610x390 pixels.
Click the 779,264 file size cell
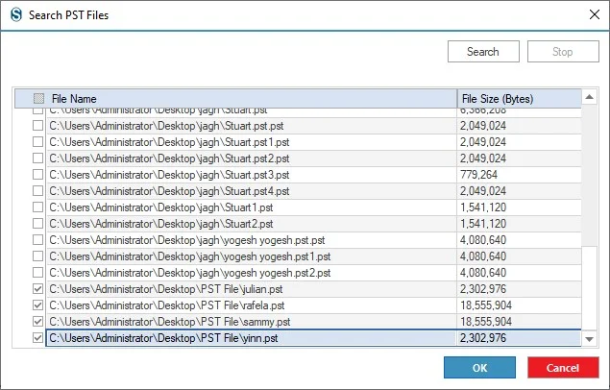tap(520, 175)
